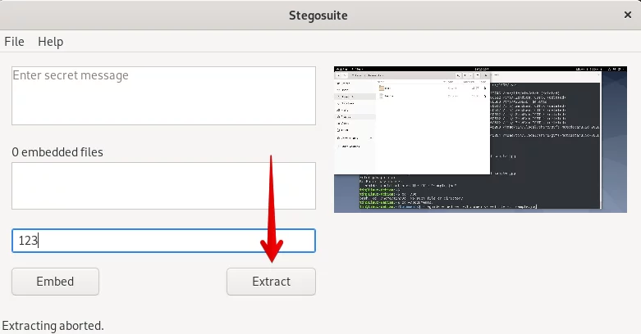This screenshot has height=334, width=641.
Task: Focus the password field containing 123
Action: 163,241
